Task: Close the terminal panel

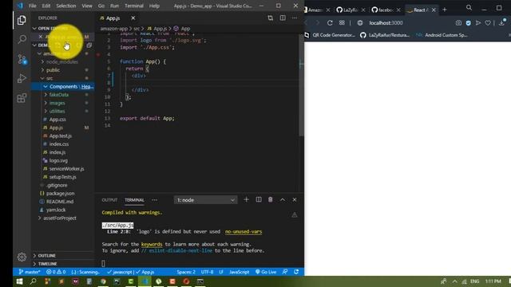Action: point(295,199)
